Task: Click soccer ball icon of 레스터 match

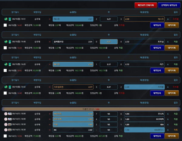Action: 6,19
